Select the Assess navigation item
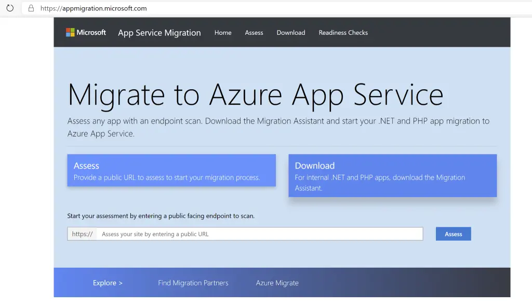The image size is (532, 305). pos(254,33)
